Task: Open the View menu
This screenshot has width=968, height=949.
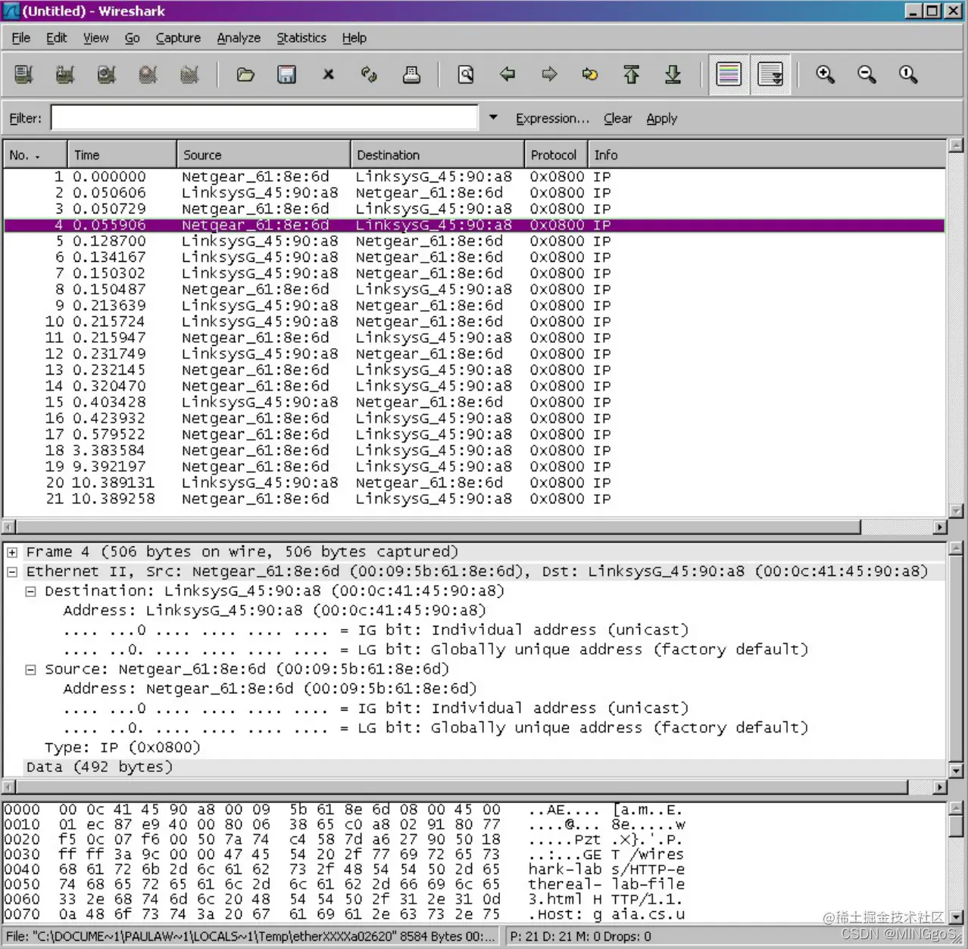Action: point(95,38)
